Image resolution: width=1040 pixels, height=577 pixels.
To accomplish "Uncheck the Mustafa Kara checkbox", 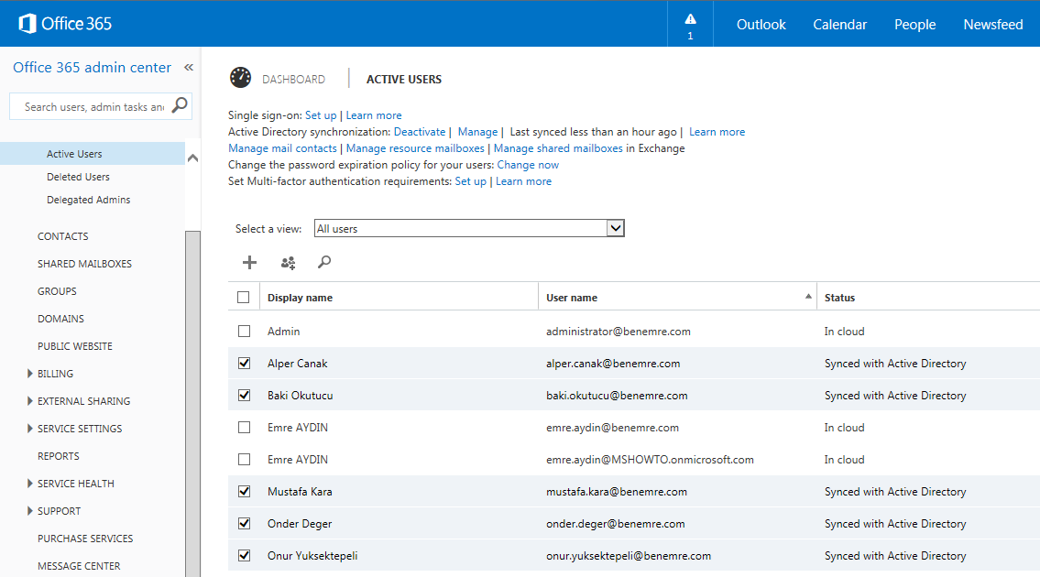I will [x=244, y=492].
